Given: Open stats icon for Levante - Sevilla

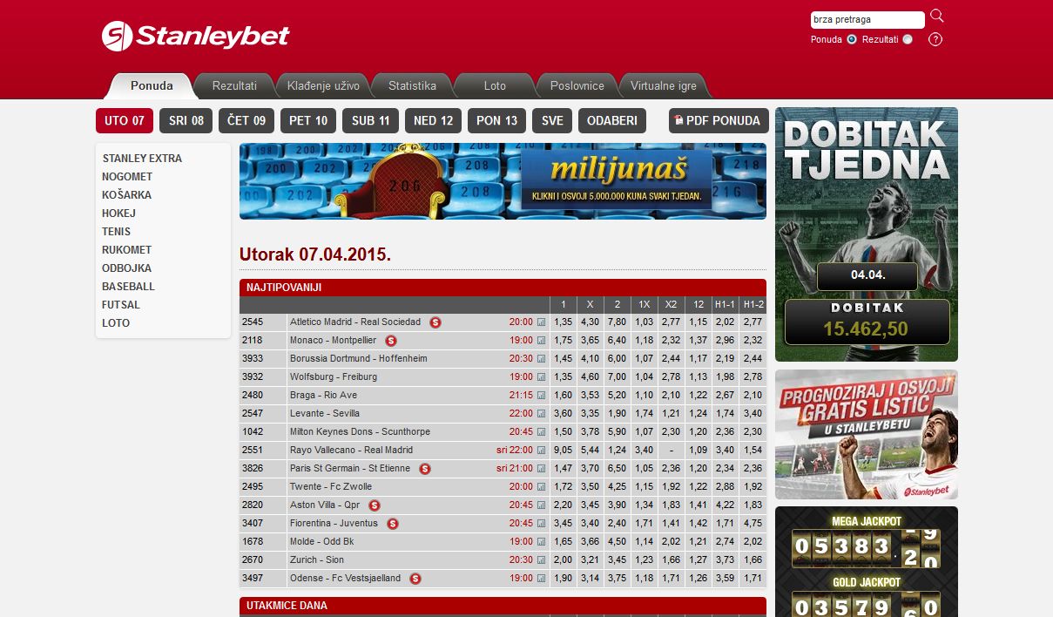Looking at the screenshot, I should click(x=541, y=414).
